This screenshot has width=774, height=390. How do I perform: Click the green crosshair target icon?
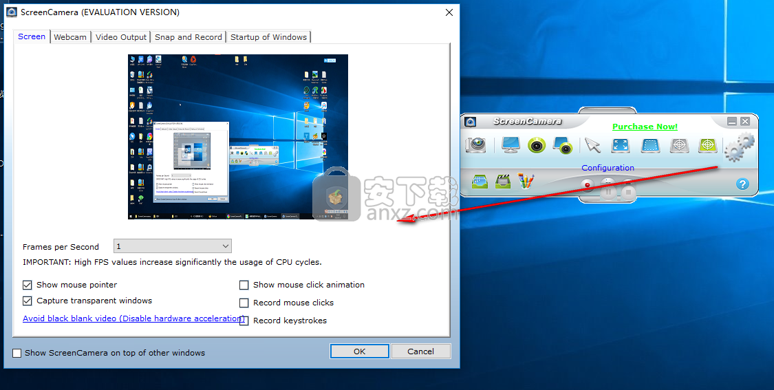[708, 145]
